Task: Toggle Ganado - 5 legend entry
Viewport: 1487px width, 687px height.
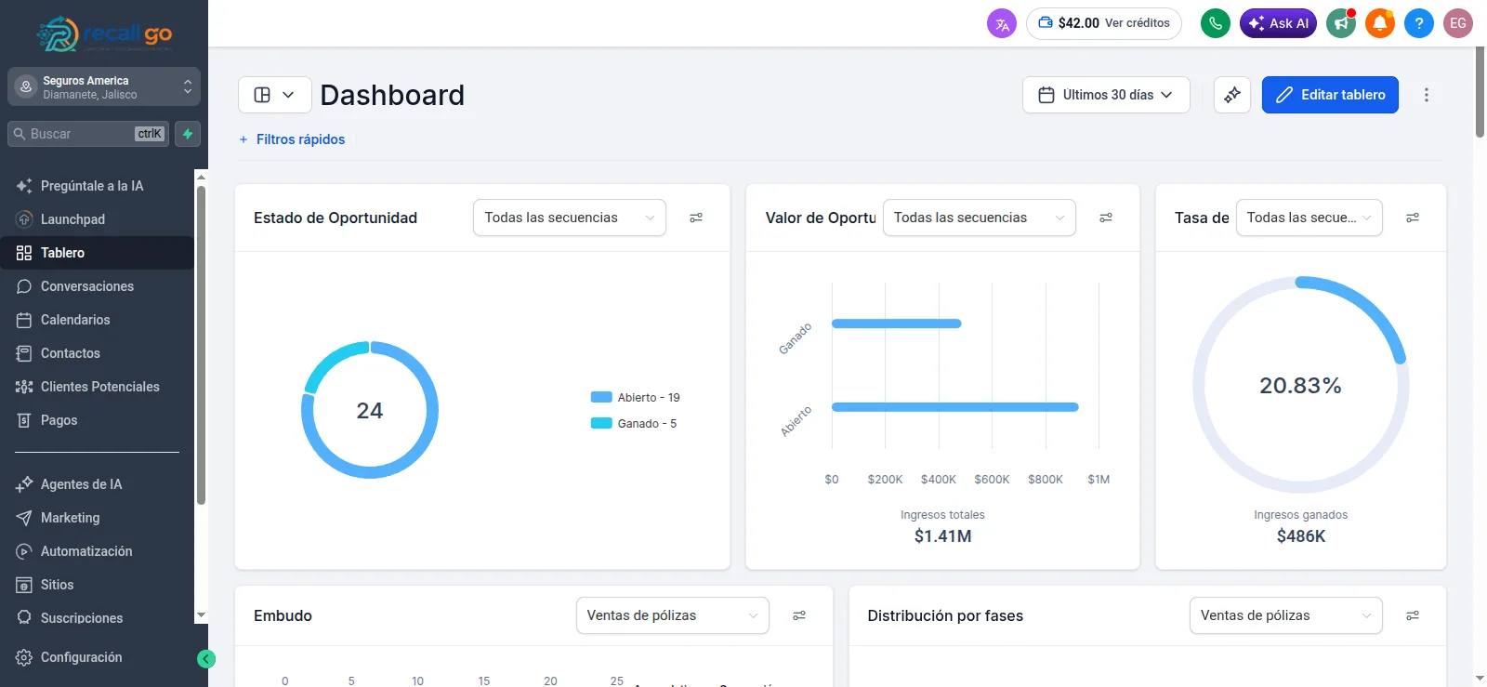Action: point(634,423)
